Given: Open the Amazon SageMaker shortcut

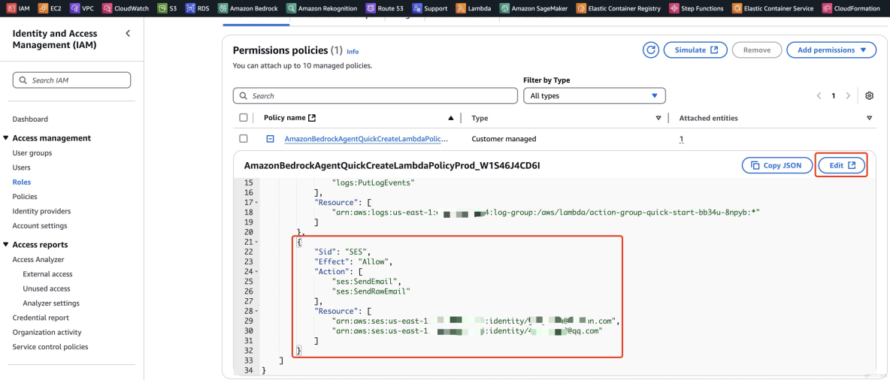Looking at the screenshot, I should point(534,8).
